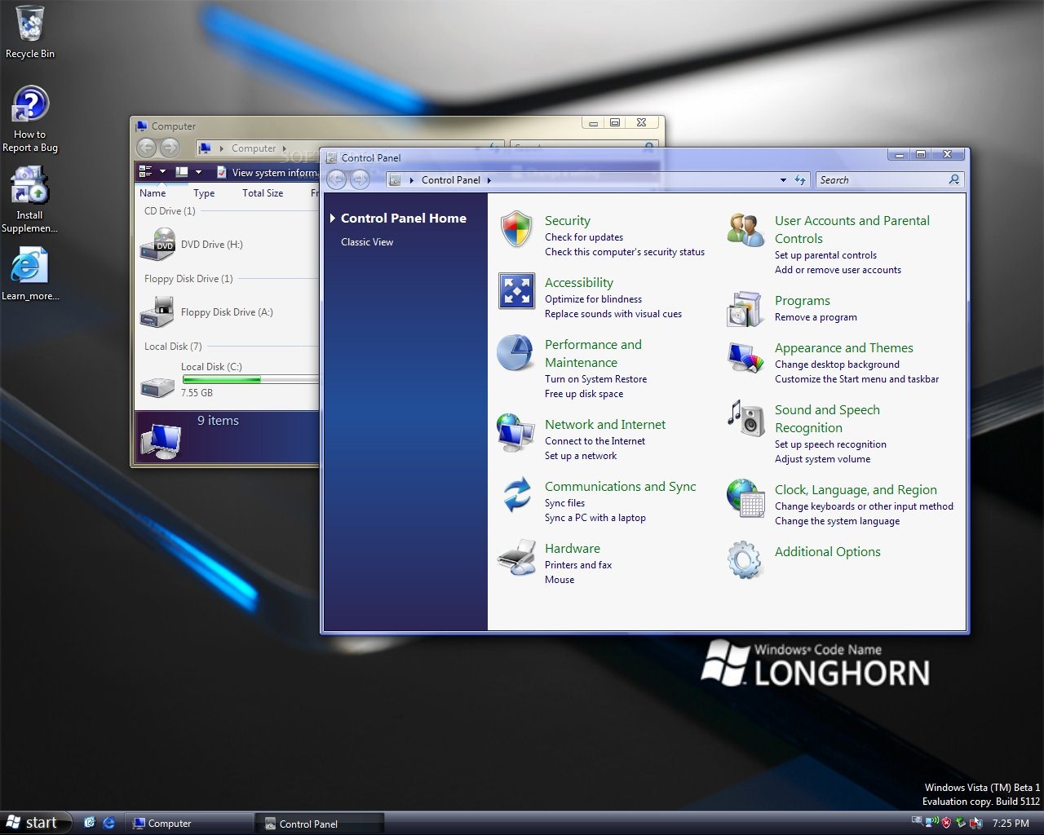Click Change desktop background link
Viewport: 1044px width, 835px height.
point(837,364)
